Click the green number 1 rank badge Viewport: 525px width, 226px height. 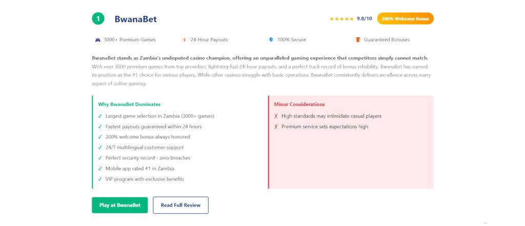(x=98, y=19)
